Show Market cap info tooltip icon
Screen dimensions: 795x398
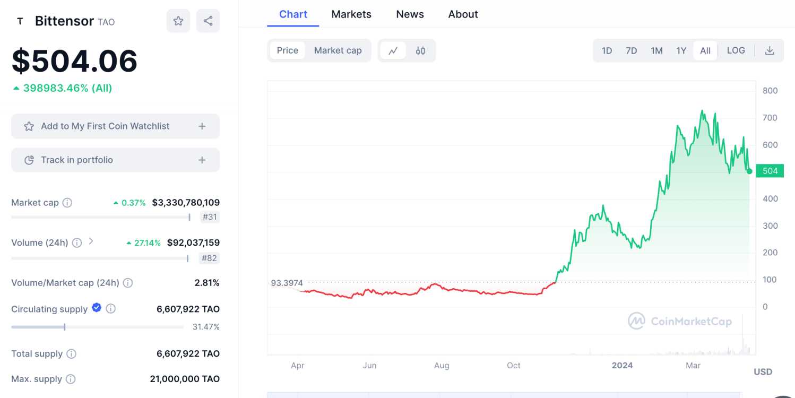pyautogui.click(x=67, y=203)
